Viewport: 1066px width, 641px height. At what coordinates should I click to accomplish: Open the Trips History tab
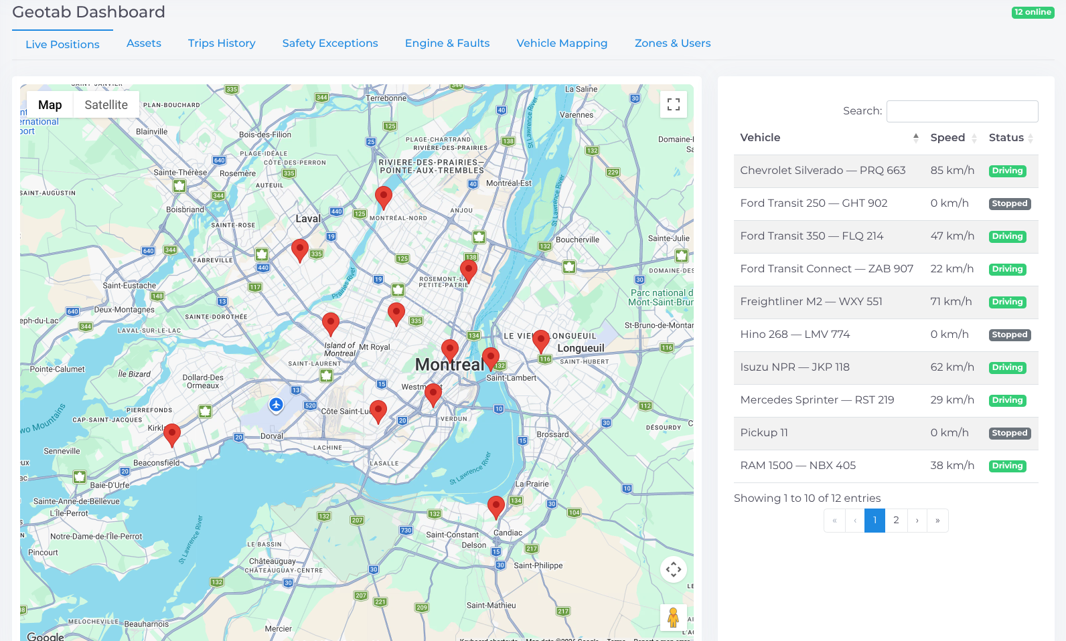pos(222,43)
